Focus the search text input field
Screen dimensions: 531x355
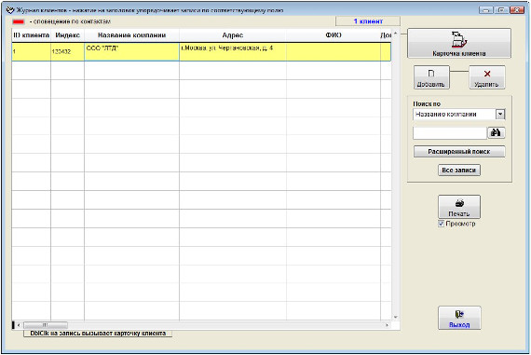click(450, 133)
